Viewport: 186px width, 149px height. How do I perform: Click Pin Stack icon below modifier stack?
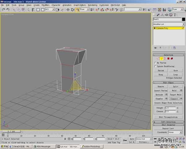(155, 48)
